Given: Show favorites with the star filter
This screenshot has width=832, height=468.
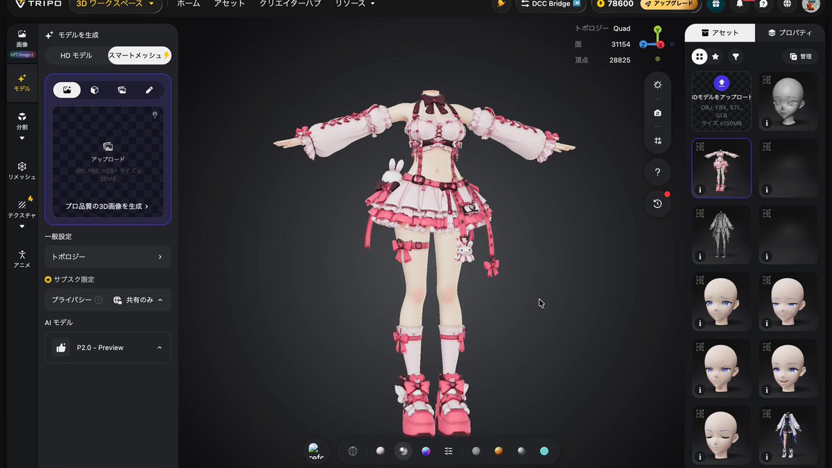Looking at the screenshot, I should click(x=716, y=57).
